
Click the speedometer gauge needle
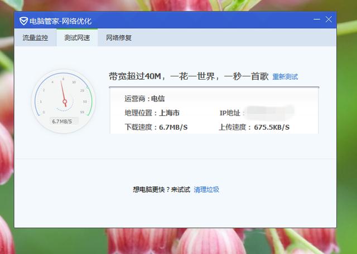(x=63, y=93)
